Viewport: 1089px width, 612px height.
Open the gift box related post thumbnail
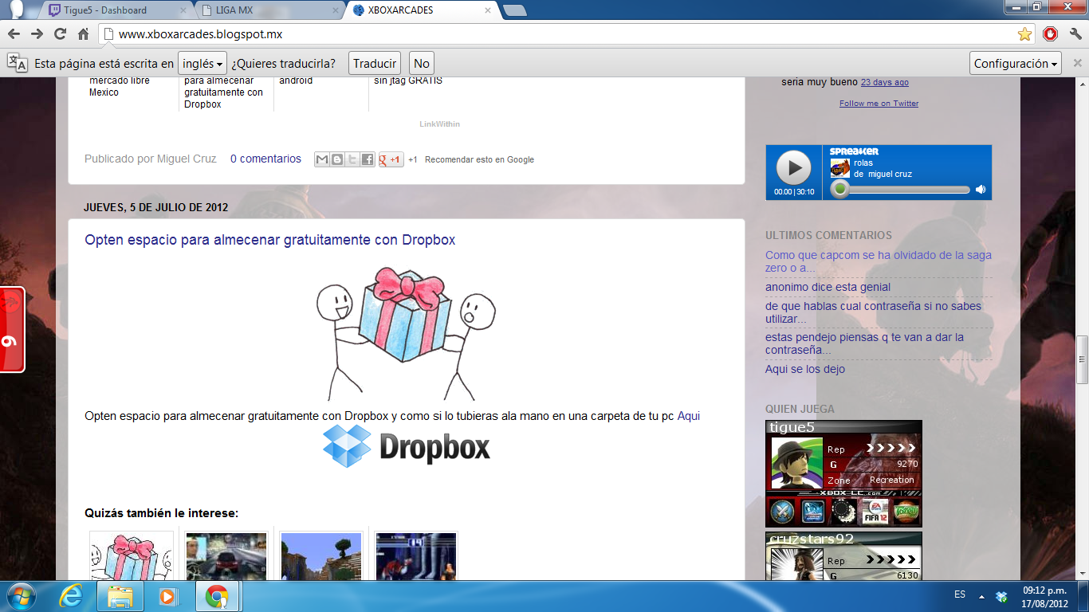[x=132, y=556]
